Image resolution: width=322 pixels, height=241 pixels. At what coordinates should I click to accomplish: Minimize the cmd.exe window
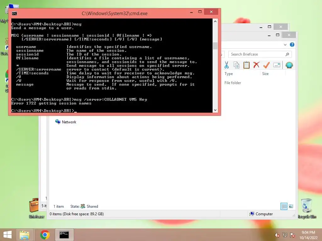coord(192,12)
